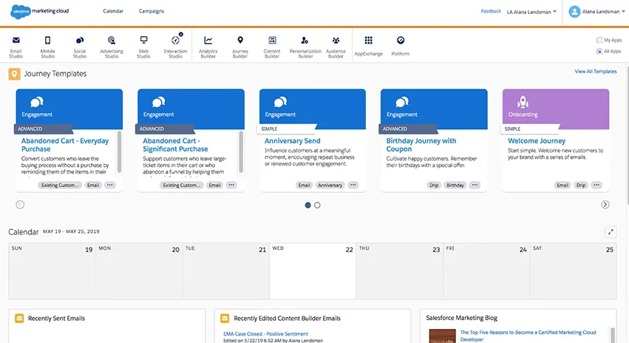Open Content Builder
Image resolution: width=629 pixels, height=343 pixels.
pyautogui.click(x=272, y=47)
